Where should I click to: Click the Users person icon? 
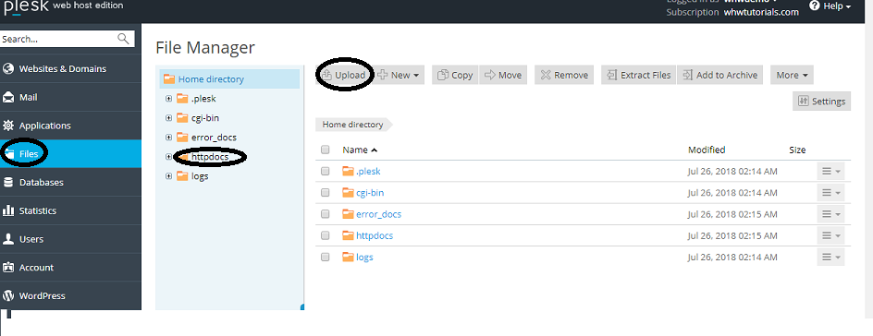[8, 239]
